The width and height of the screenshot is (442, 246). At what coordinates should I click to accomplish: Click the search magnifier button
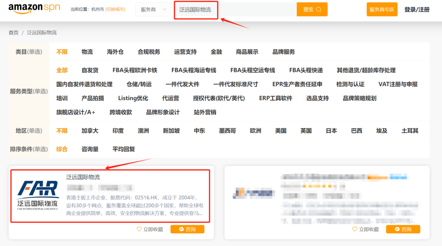click(312, 9)
